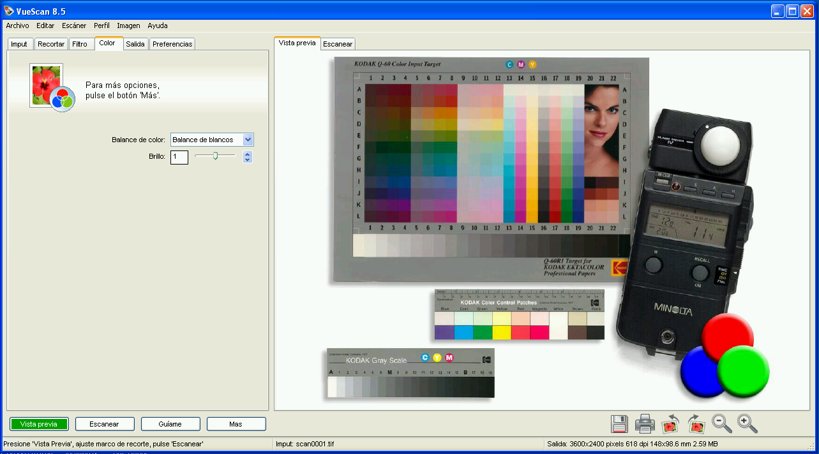Viewport: 819px width, 454px height.
Task: Open the Archivo menu
Action: point(17,26)
